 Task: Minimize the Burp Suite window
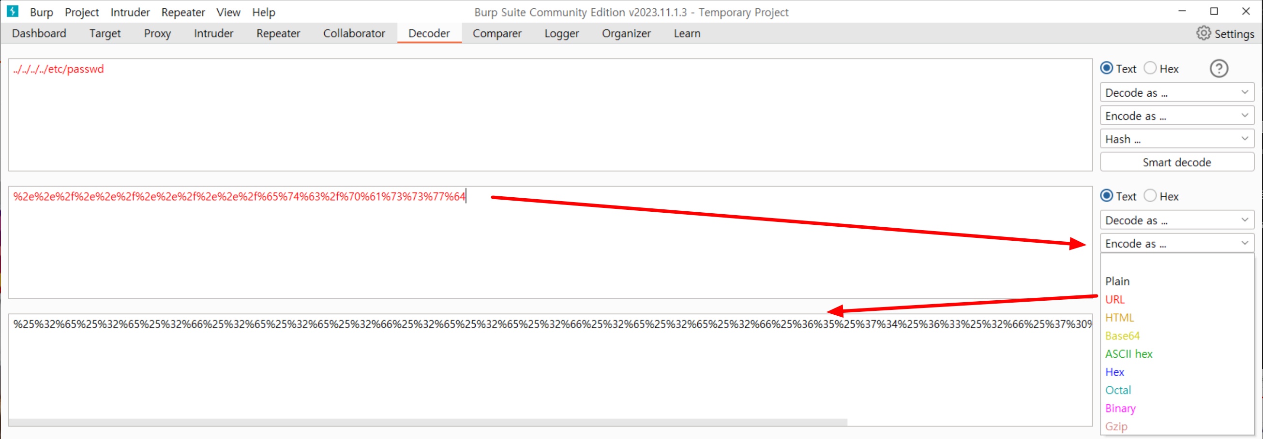pos(1182,11)
